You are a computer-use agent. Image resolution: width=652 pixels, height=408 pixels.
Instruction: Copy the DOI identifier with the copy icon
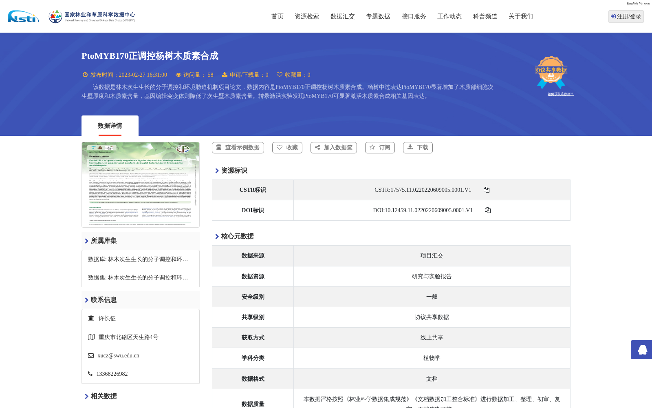(488, 210)
